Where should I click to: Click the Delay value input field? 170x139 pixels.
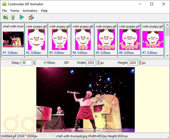(x=26, y=63)
